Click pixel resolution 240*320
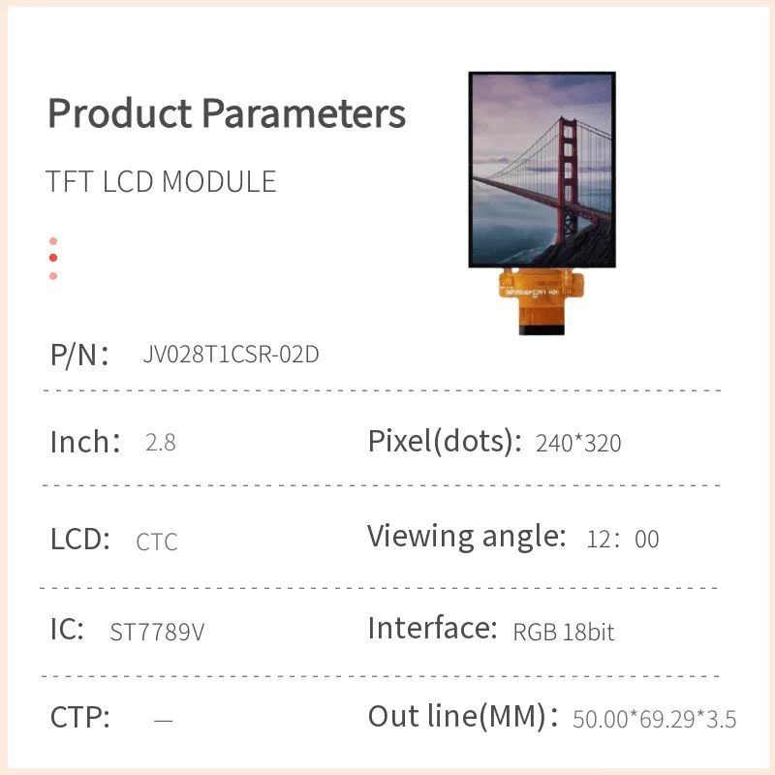 point(578,444)
